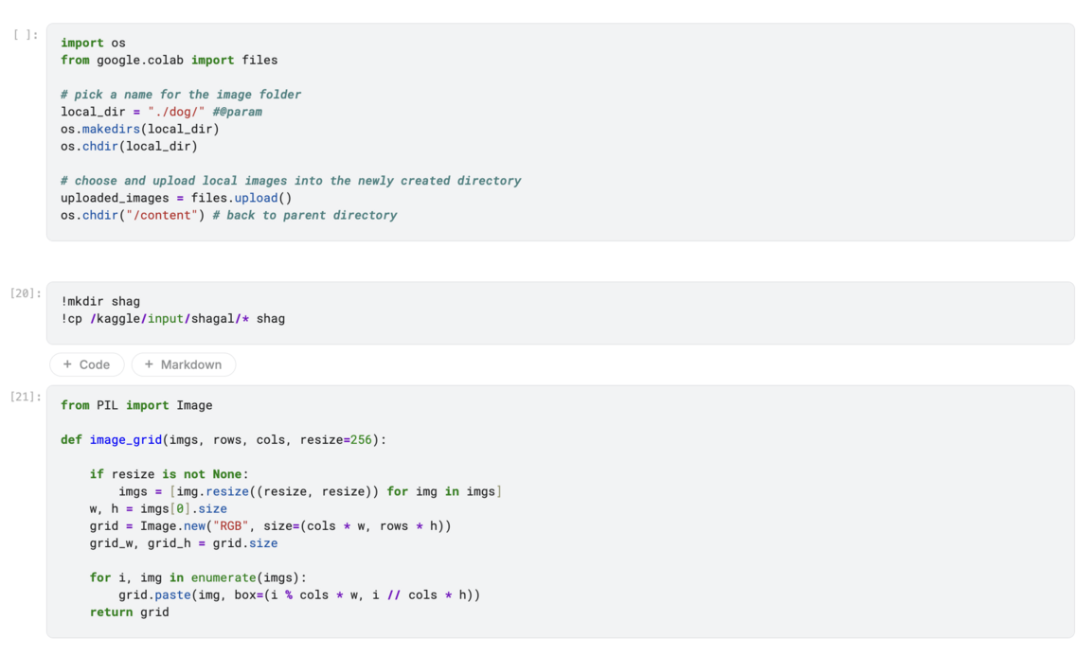Viewport: 1091px width, 656px height.
Task: Click the "[21]:" execution count prompt
Action: (x=26, y=397)
